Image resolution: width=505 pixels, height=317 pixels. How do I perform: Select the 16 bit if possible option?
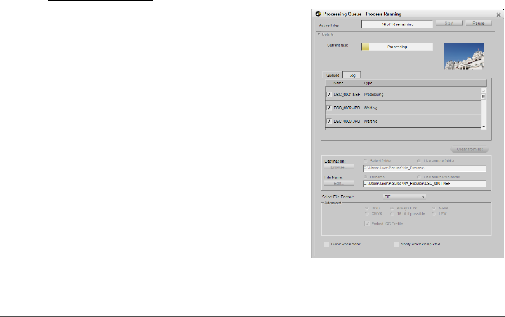pos(392,214)
